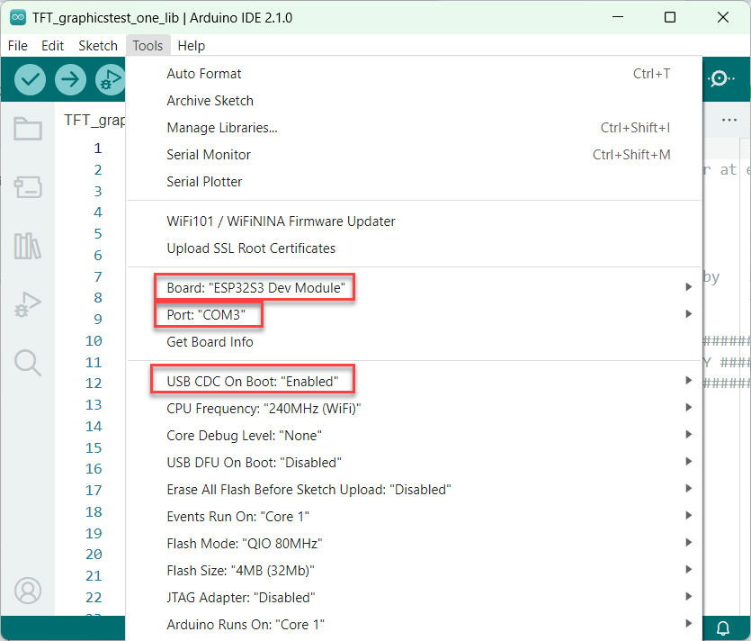Image resolution: width=751 pixels, height=641 pixels.
Task: Open the Library Manager sidebar icon
Action: point(28,246)
